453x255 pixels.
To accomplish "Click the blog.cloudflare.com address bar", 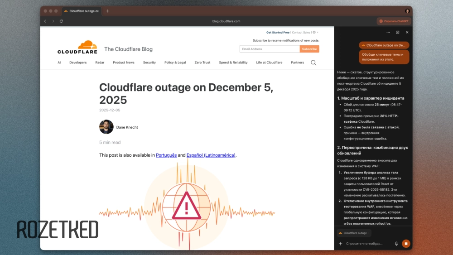I will pyautogui.click(x=226, y=21).
